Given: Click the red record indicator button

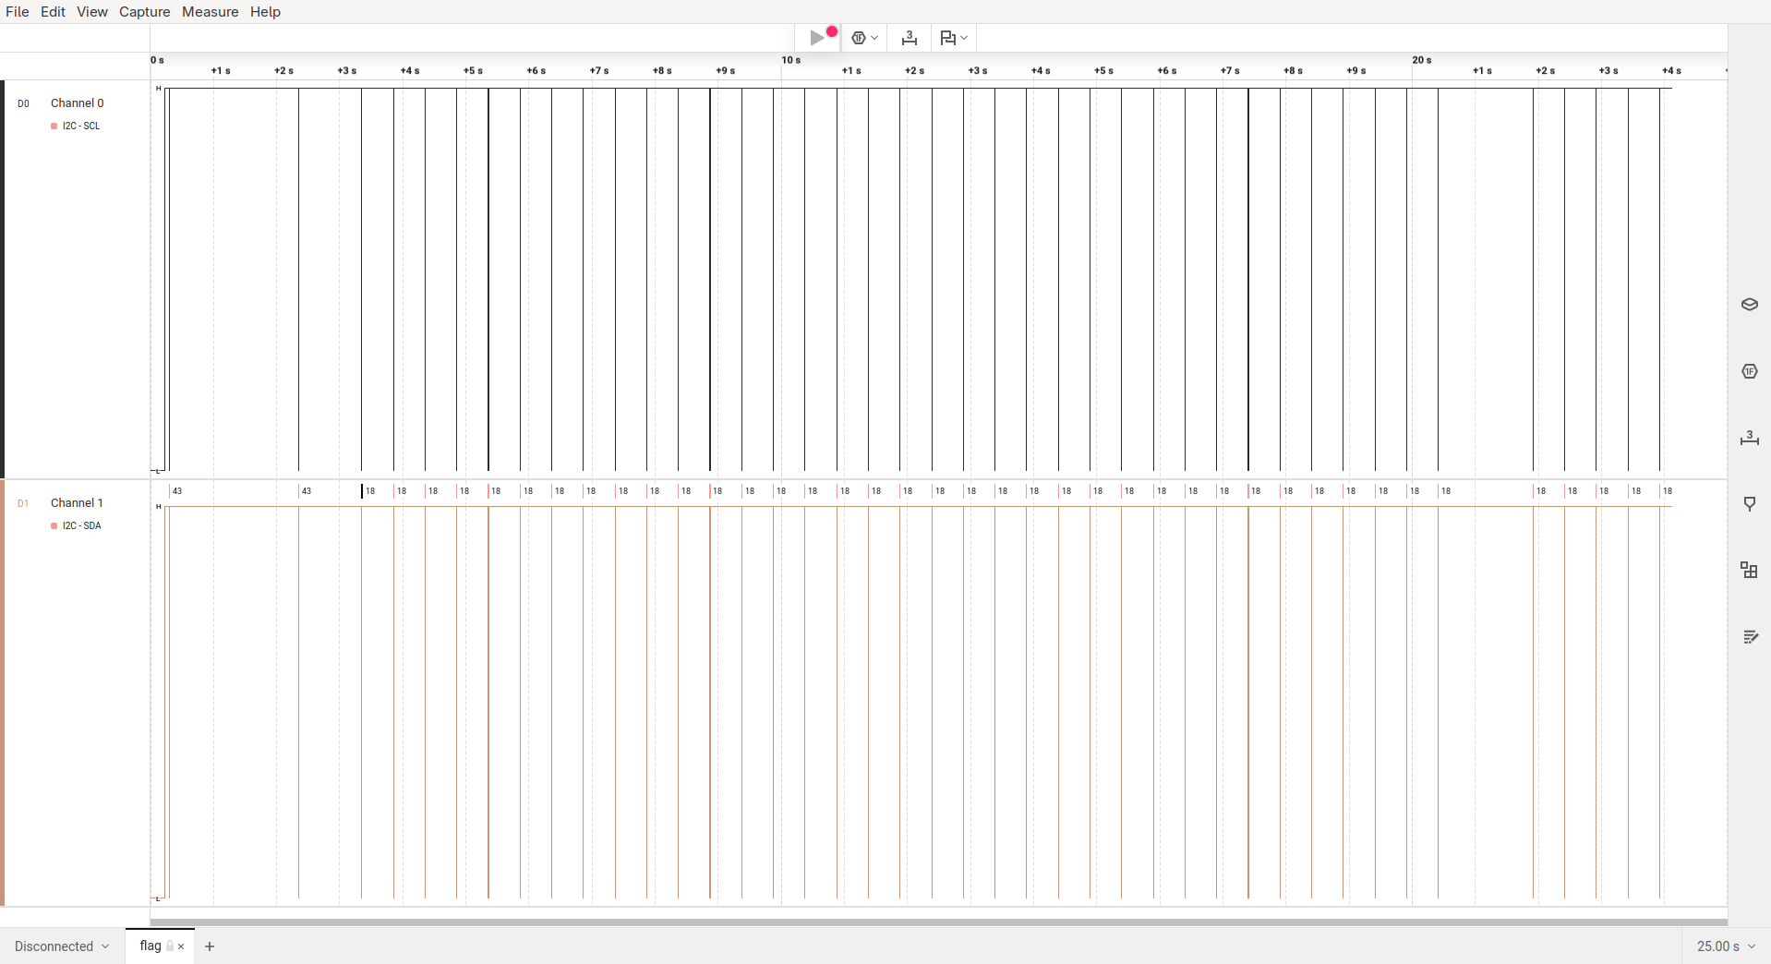Looking at the screenshot, I should [833, 30].
